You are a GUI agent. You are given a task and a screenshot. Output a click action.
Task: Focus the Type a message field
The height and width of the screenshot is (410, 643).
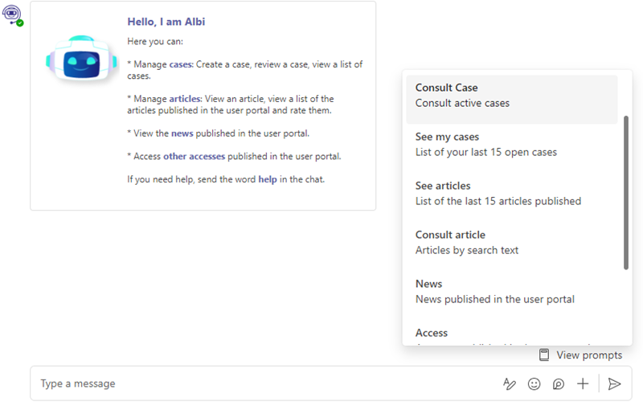257,384
